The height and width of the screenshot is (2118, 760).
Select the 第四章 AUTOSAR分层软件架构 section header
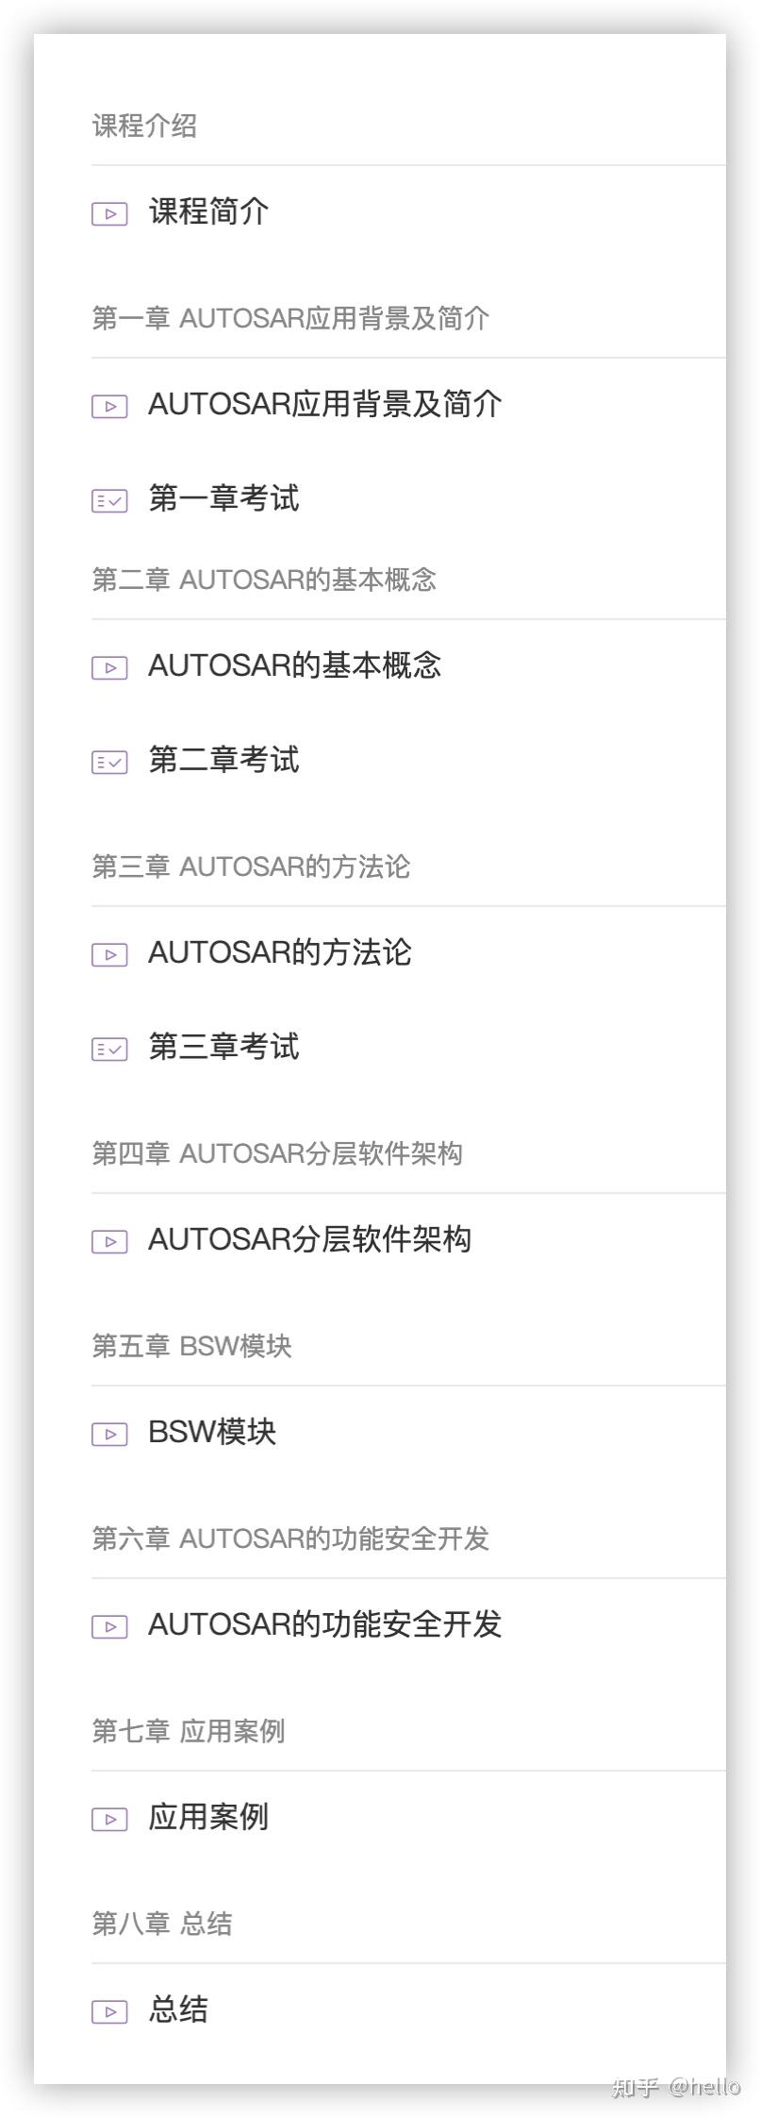tap(277, 1153)
